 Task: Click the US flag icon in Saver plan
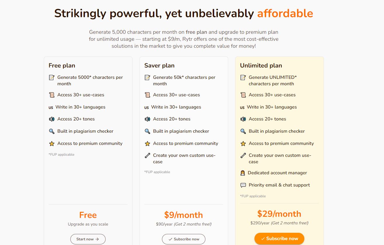coord(146,107)
